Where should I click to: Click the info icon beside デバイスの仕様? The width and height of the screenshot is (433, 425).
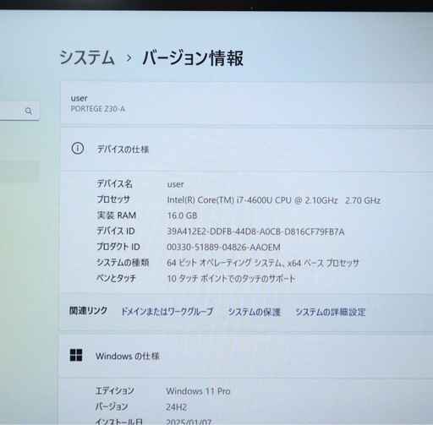tap(78, 149)
